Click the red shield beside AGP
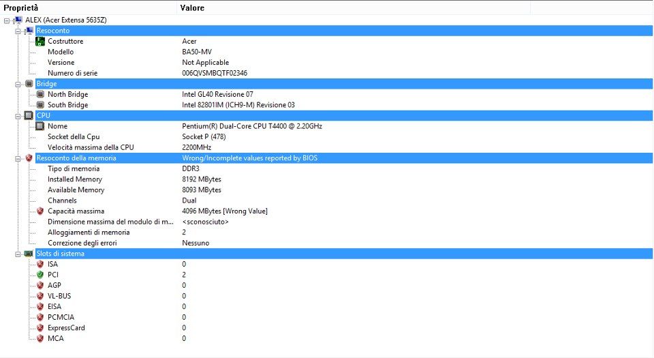 40,286
